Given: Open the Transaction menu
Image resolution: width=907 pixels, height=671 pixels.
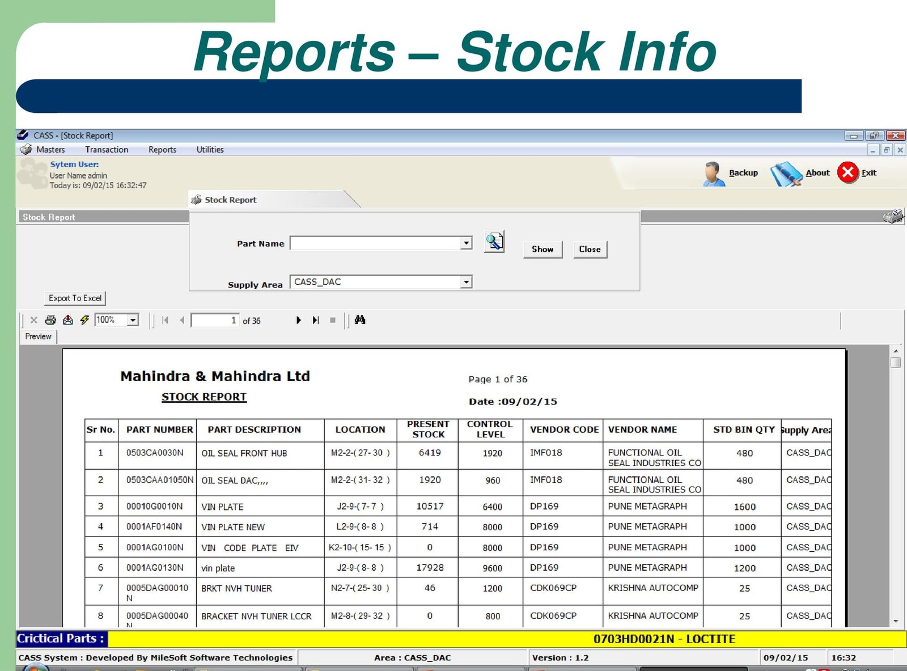Looking at the screenshot, I should [107, 150].
